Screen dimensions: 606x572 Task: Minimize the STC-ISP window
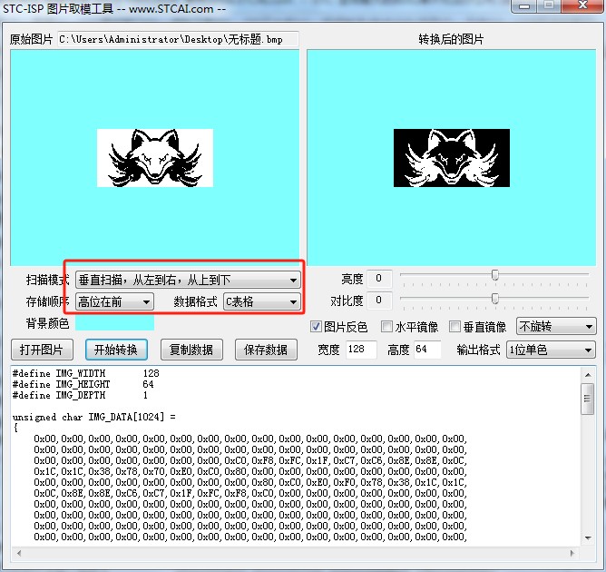click(x=524, y=5)
